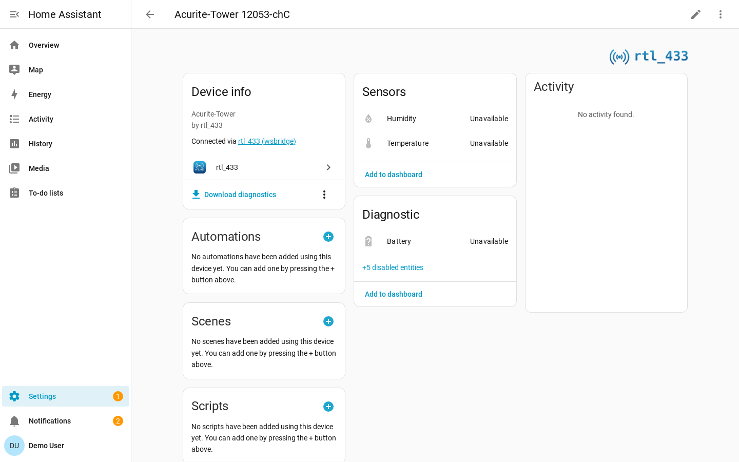Add a new script with plus button

tap(328, 407)
